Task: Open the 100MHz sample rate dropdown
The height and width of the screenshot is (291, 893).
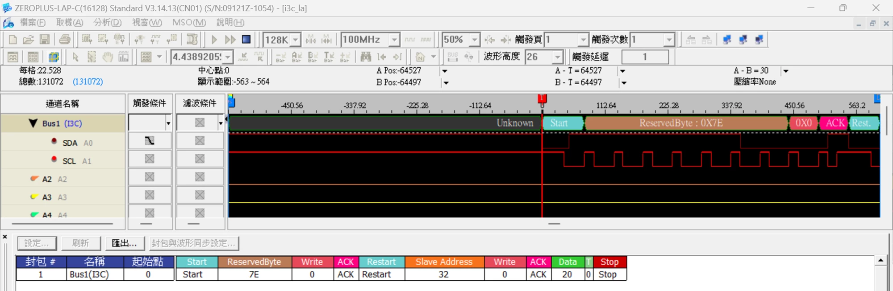Action: click(394, 40)
